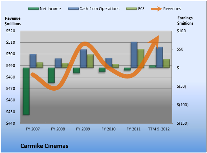The height and width of the screenshot is (153, 207).
Task: Click the $460 revenue axis value
Action: [10, 100]
